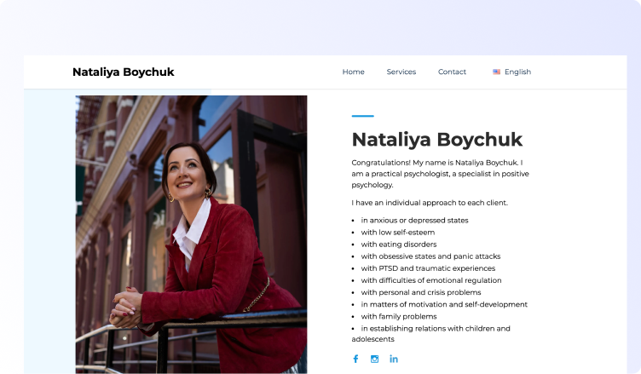Click the Nataliya Boychuk site logo

(123, 72)
